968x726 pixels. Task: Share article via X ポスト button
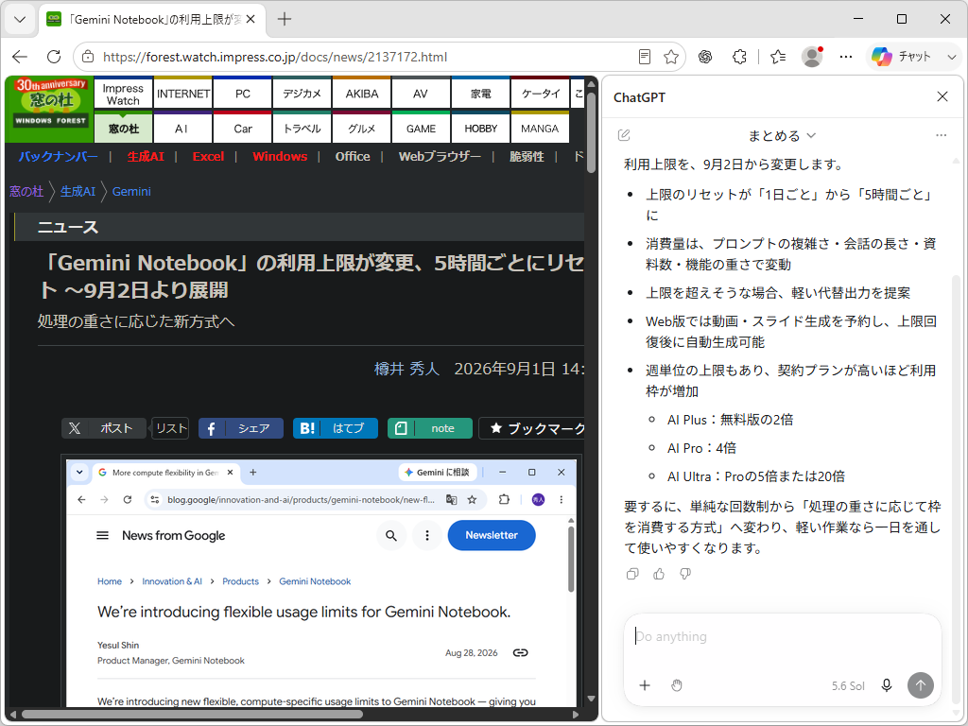point(104,428)
